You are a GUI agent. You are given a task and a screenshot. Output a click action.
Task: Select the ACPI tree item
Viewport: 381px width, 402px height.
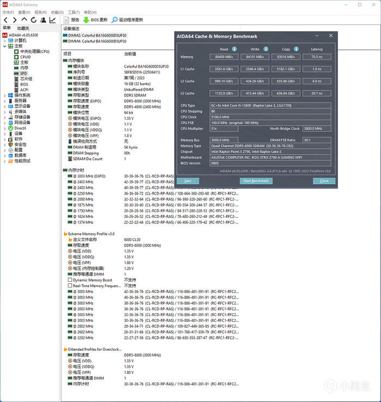tap(21, 90)
